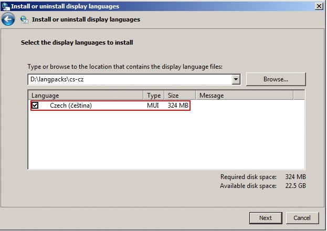Select the Czech (čeština) row text

71,106
